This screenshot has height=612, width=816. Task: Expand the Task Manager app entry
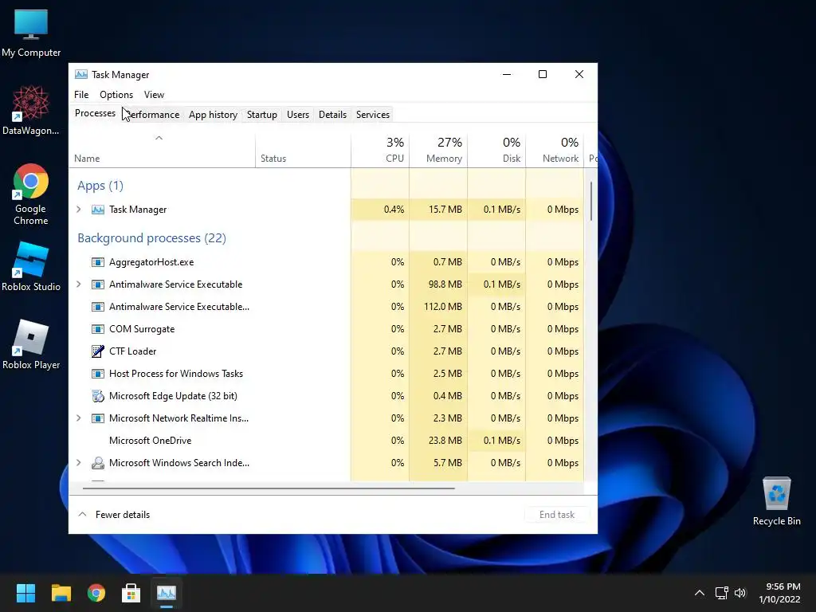tap(79, 210)
